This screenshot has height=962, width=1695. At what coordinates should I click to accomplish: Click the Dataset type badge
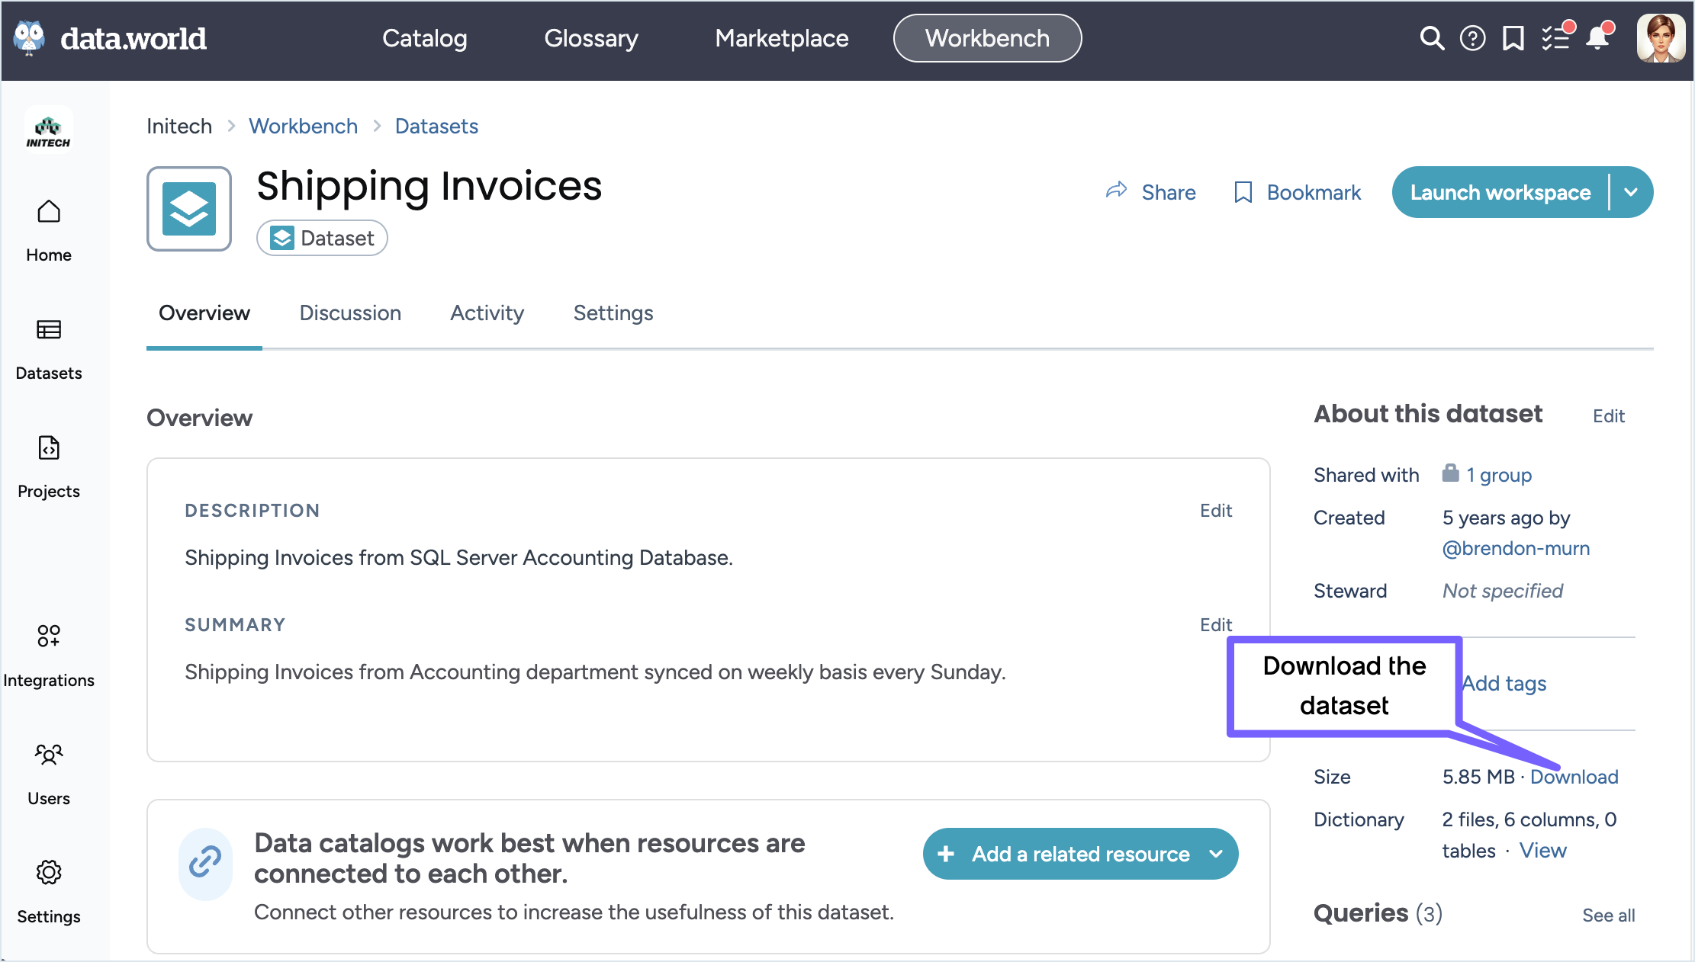tap(322, 238)
